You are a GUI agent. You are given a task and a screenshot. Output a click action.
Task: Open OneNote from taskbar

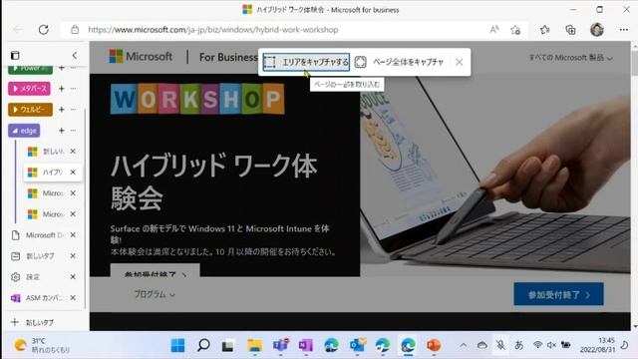tap(306, 345)
